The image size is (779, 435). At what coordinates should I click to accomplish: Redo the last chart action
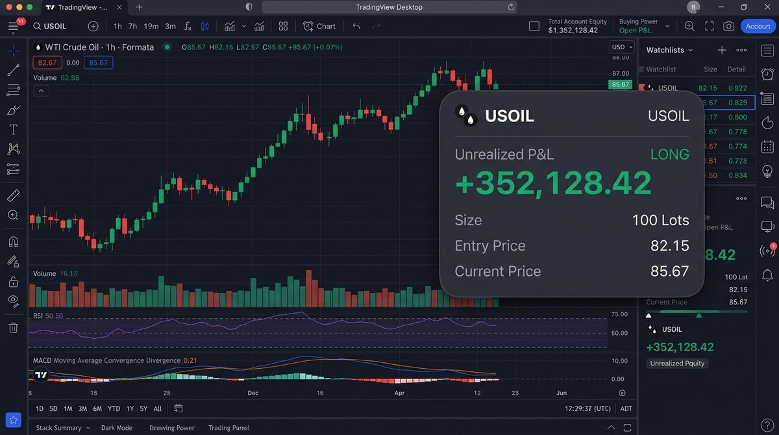(x=377, y=26)
